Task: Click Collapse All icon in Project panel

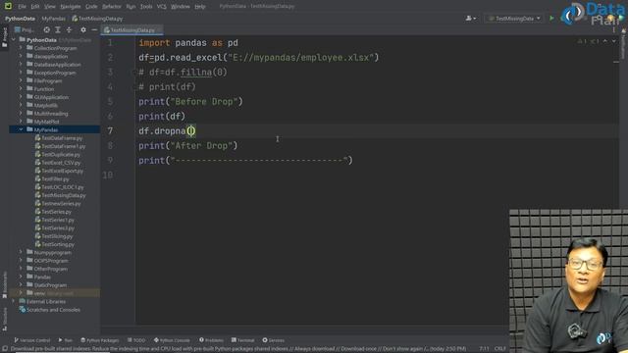Action: 69,29
